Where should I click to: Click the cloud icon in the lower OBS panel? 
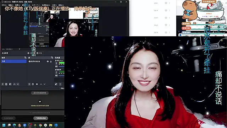(40, 102)
